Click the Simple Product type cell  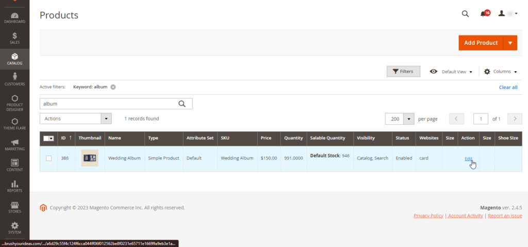click(163, 158)
